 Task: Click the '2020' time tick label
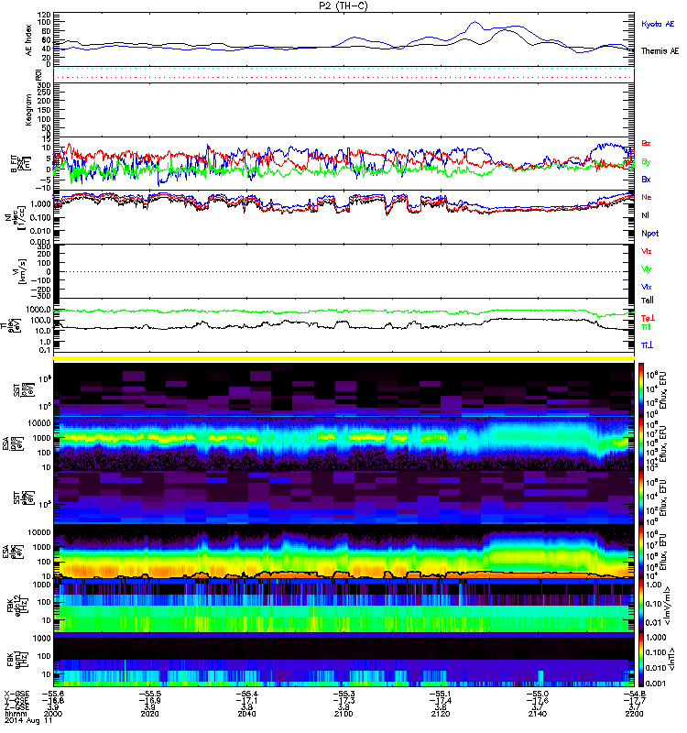point(149,714)
